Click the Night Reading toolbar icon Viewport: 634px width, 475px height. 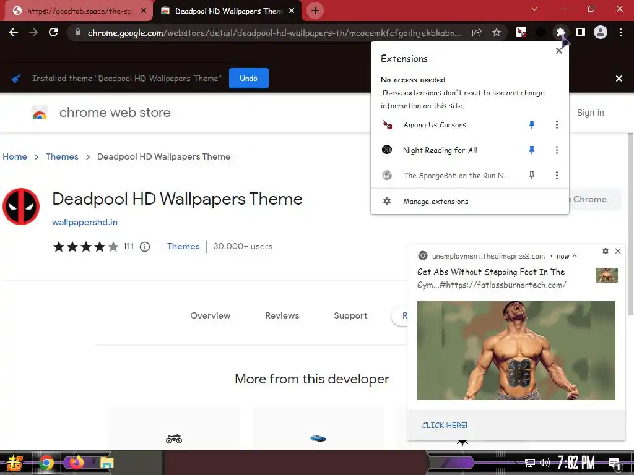[541, 32]
